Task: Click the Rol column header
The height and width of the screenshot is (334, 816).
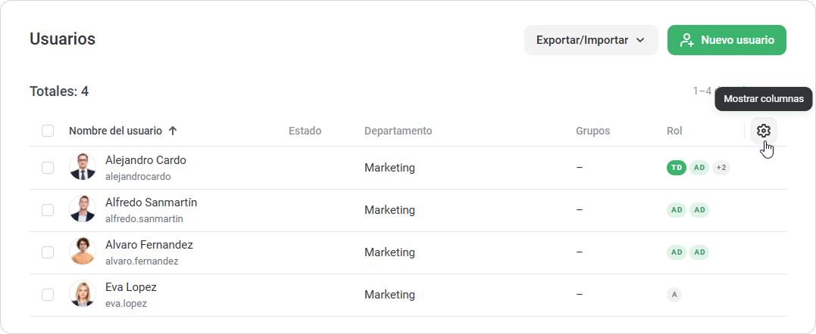Action: [x=674, y=131]
